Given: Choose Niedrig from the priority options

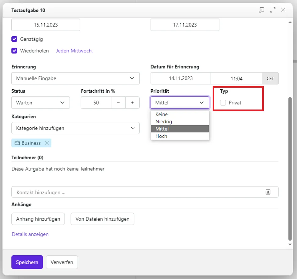Looking at the screenshot, I should click(x=164, y=122).
